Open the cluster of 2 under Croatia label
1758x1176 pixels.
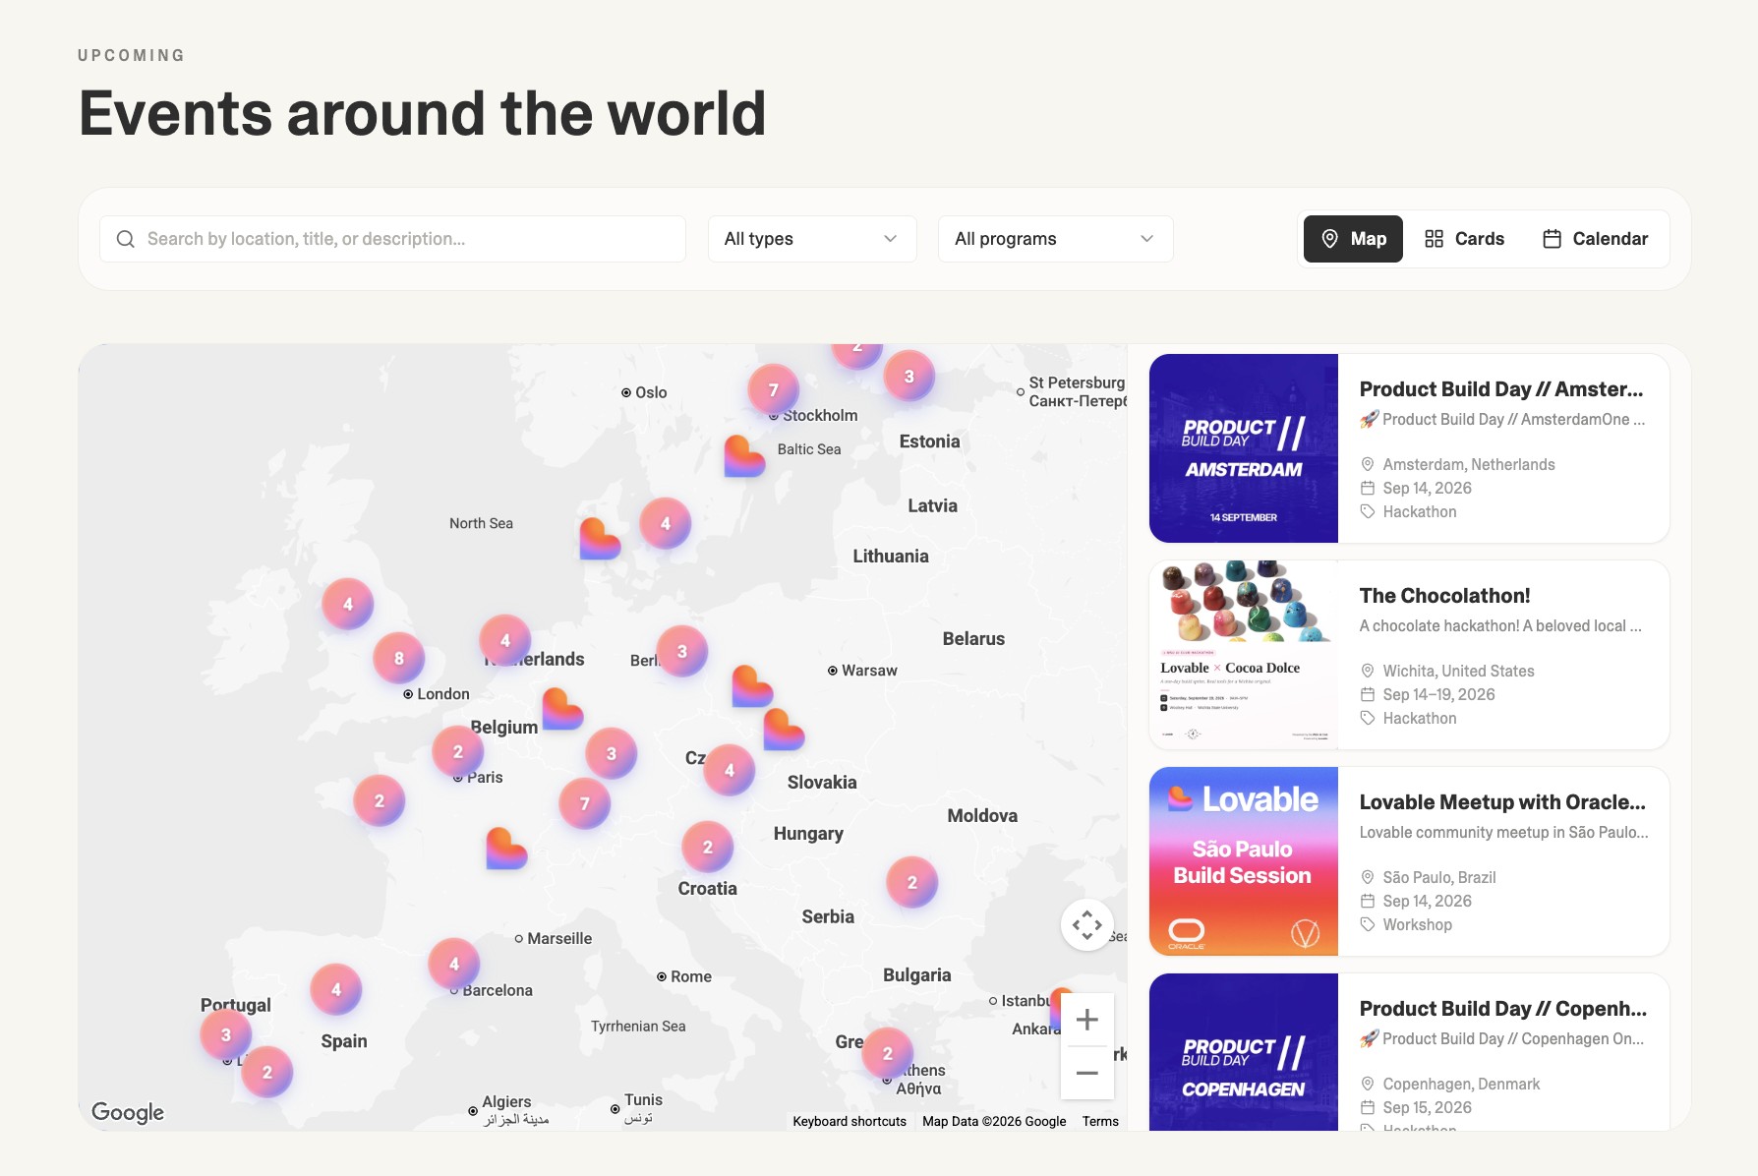708,847
